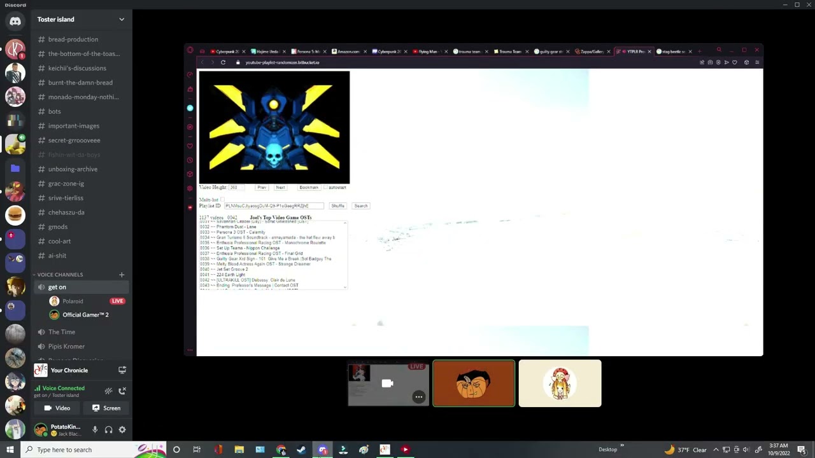Open Discord user settings gear
Image resolution: width=815 pixels, height=458 pixels.
[x=122, y=430]
